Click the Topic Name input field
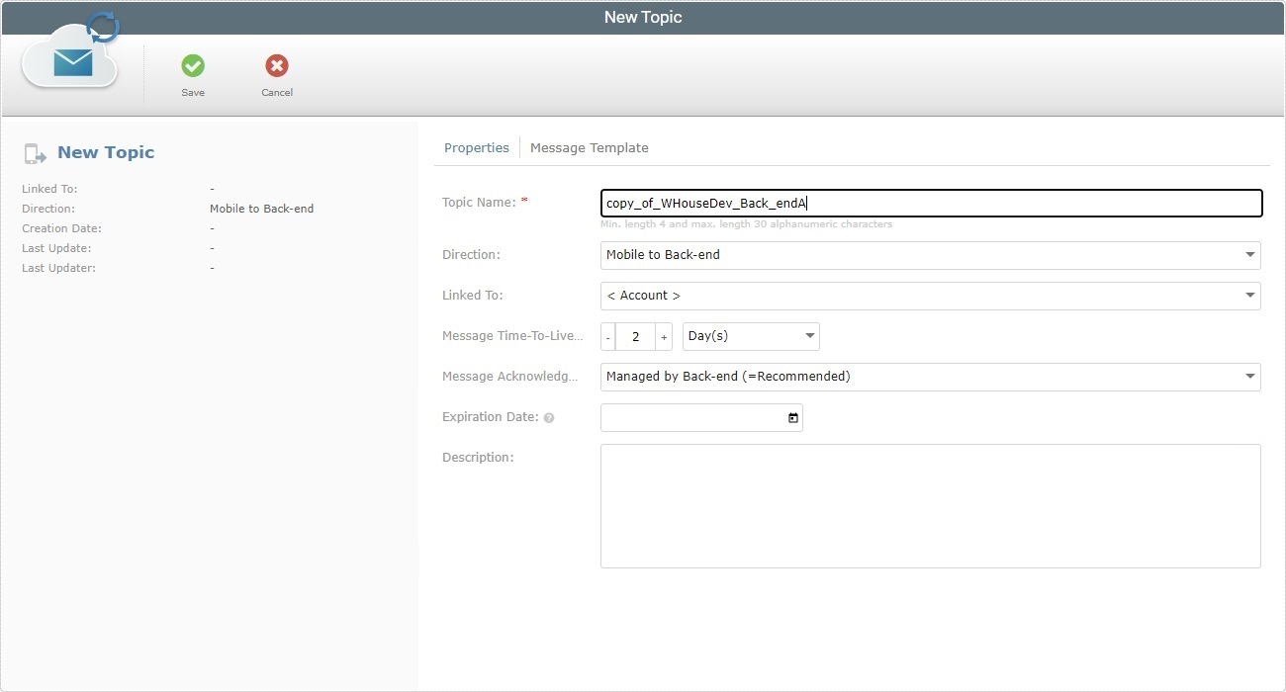The height and width of the screenshot is (692, 1286). [930, 203]
